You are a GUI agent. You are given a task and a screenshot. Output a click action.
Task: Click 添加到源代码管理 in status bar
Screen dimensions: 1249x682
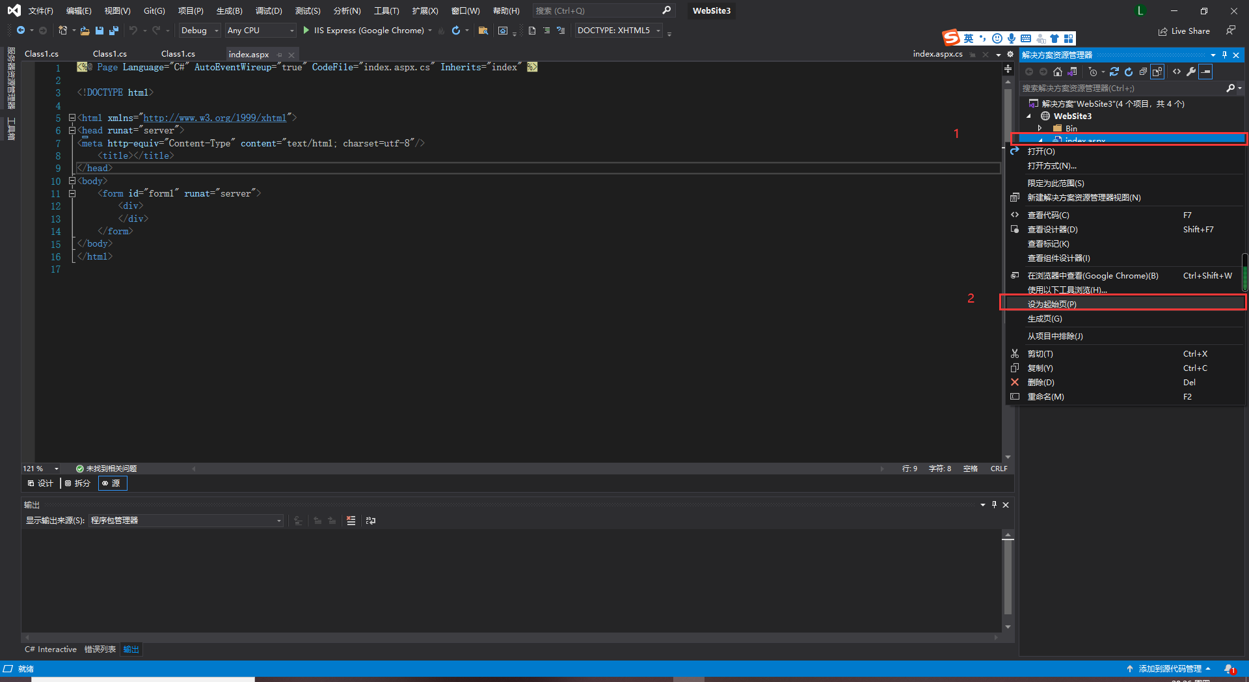1169,669
